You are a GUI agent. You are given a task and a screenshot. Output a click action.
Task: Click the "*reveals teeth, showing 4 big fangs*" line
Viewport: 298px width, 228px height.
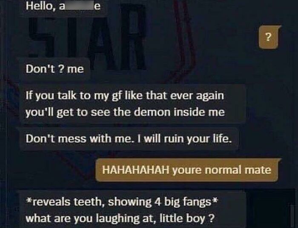[121, 202]
